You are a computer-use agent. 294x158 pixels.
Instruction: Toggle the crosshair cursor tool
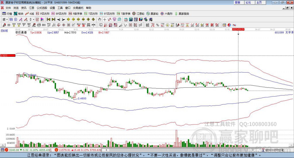(x=105, y=19)
